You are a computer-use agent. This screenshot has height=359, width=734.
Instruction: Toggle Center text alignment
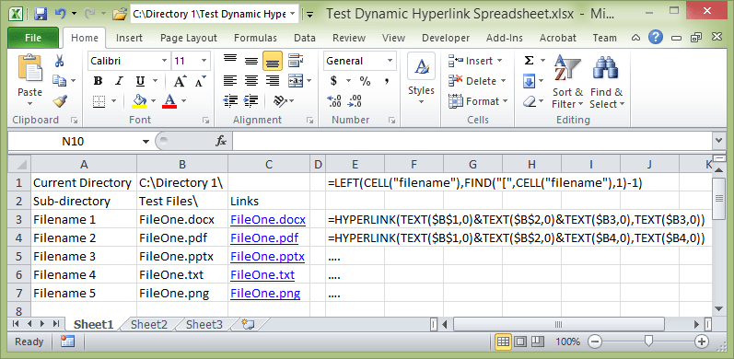(x=251, y=81)
